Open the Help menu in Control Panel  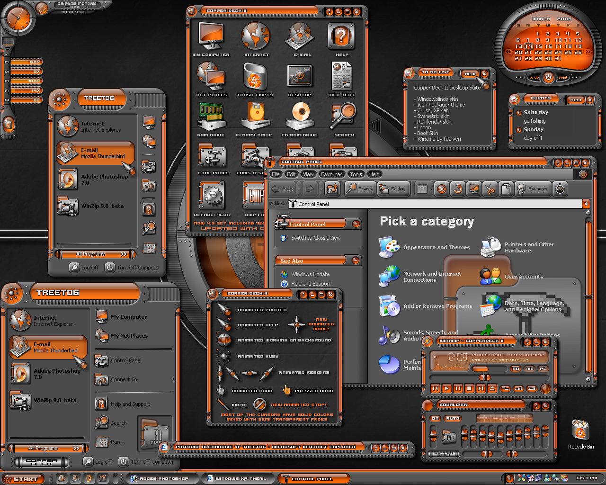tap(374, 174)
